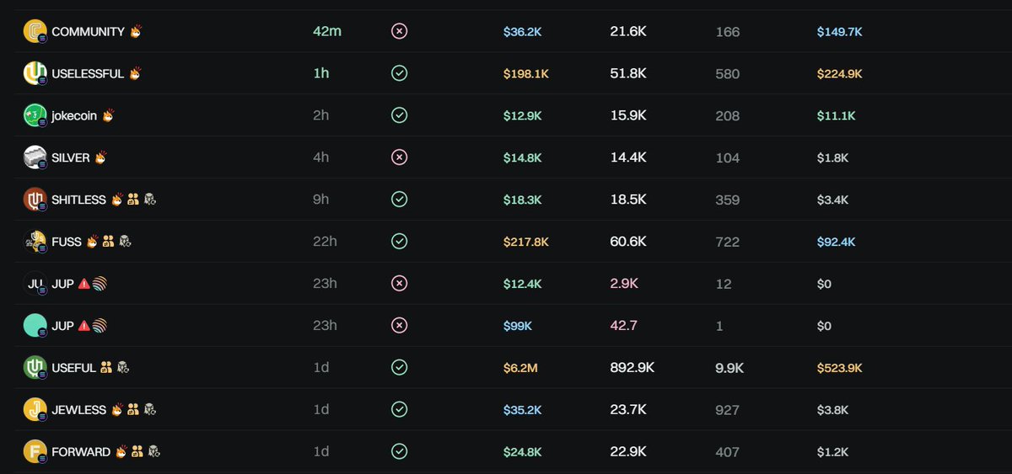The height and width of the screenshot is (474, 1012).
Task: Click the fire icon next to SILVER
Action: coord(100,157)
